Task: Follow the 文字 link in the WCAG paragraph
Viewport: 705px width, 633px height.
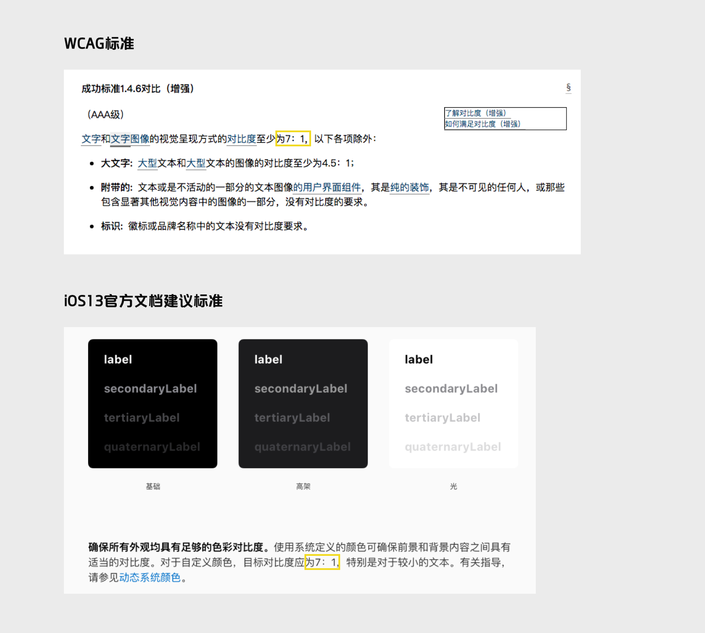Action: pos(91,139)
